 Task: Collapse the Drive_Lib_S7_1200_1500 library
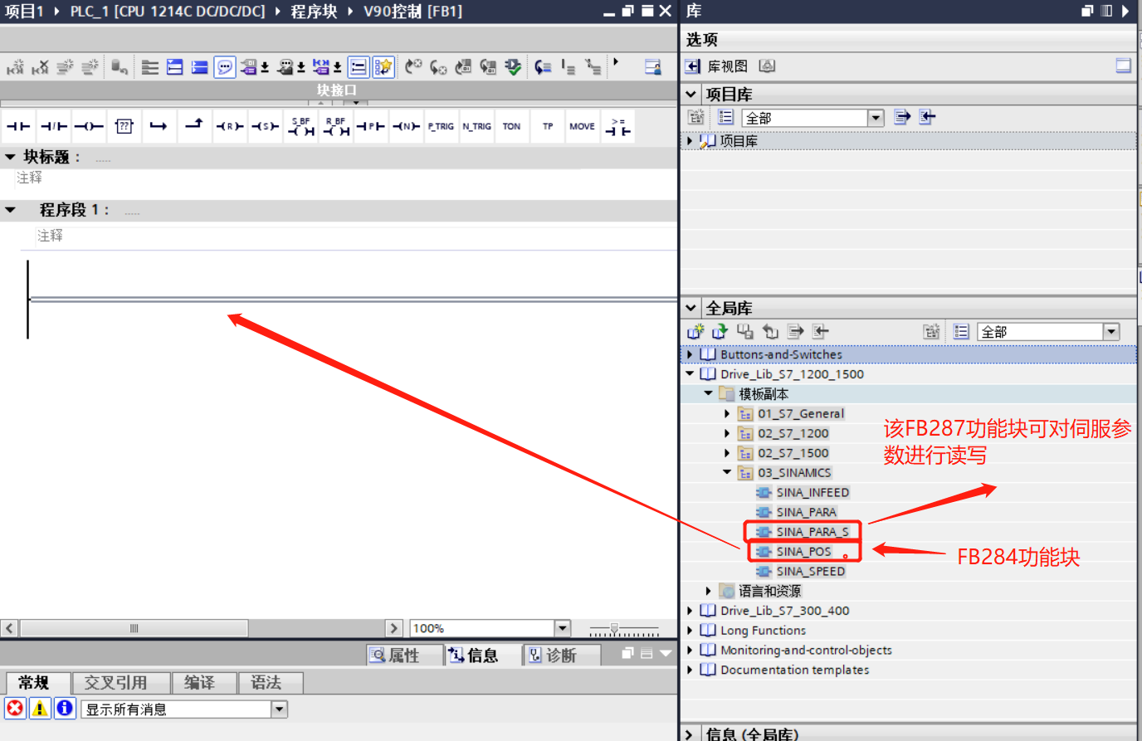tap(690, 374)
